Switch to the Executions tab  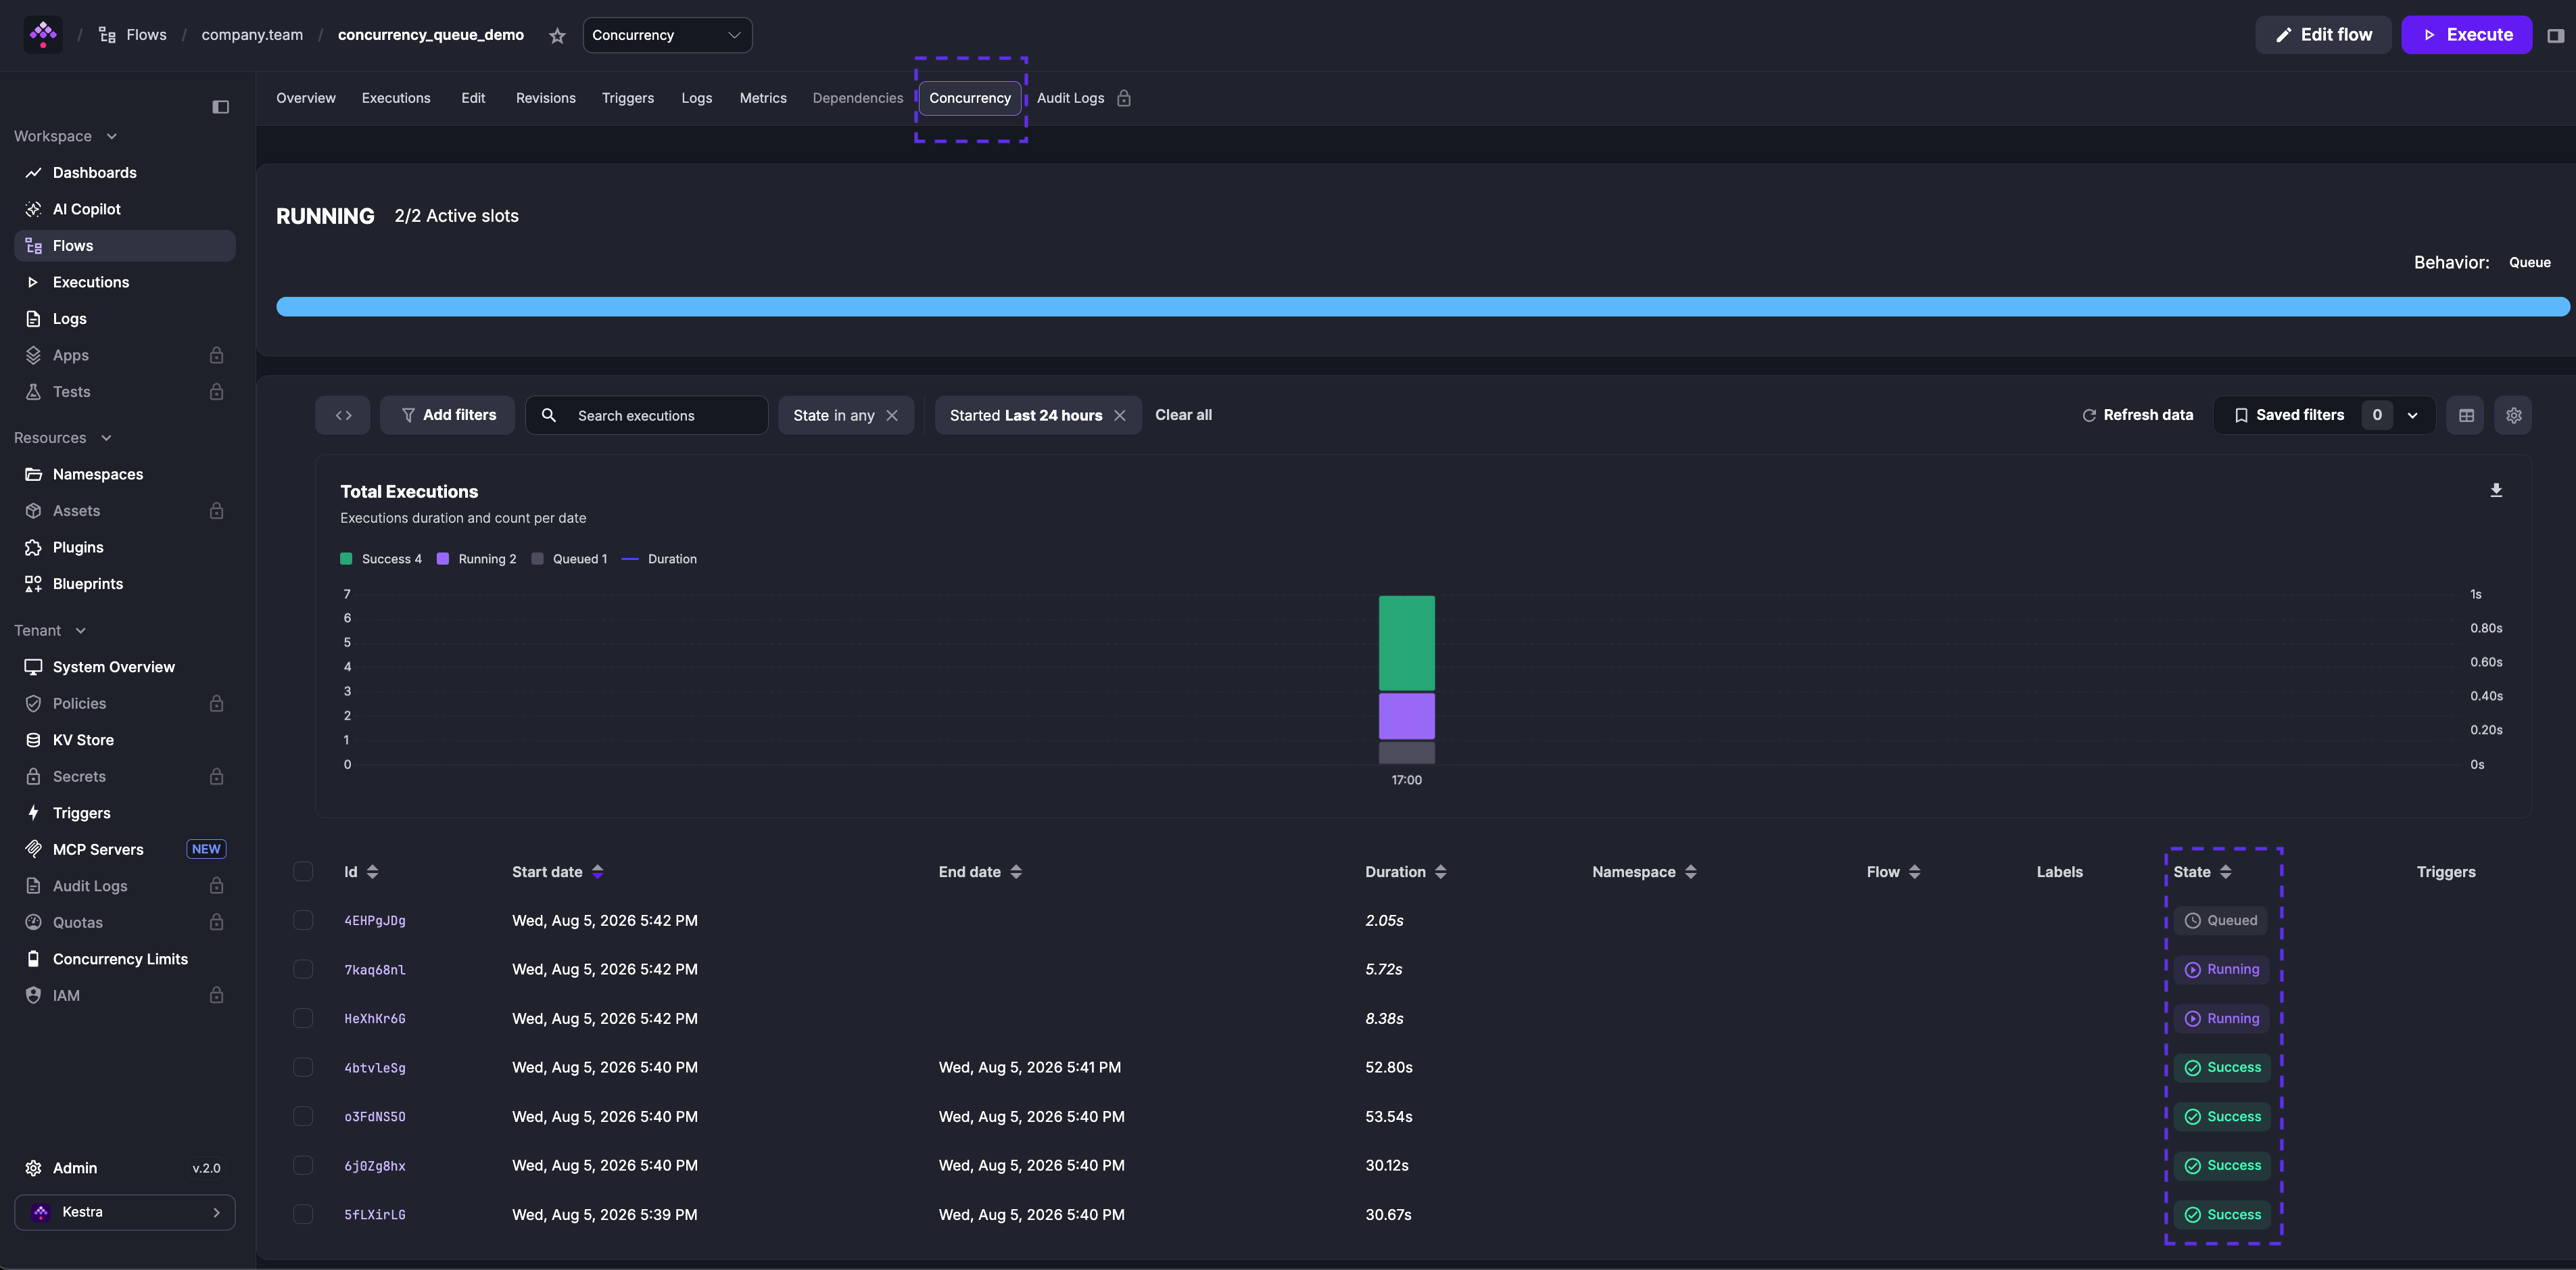[396, 98]
